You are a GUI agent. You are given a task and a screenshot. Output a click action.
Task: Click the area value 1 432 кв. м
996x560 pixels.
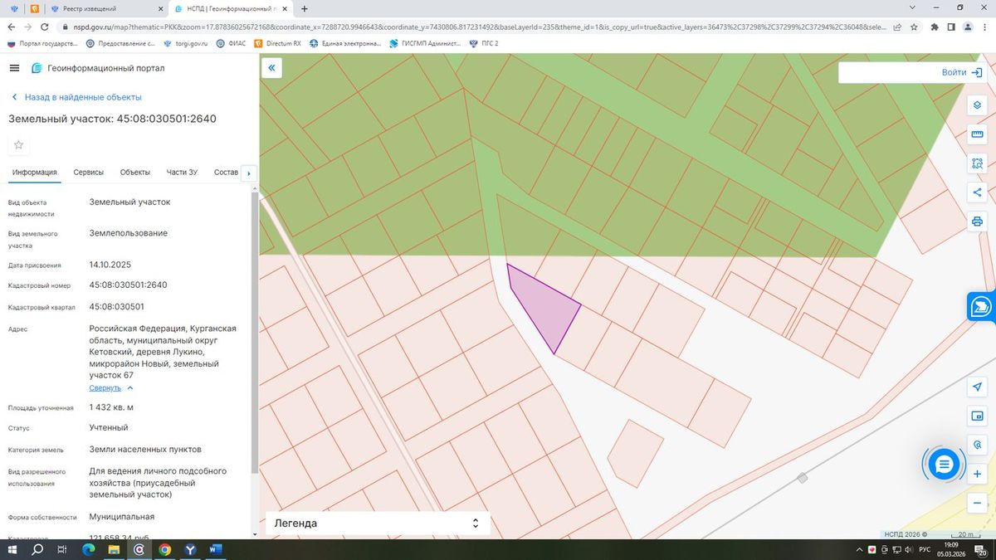click(x=111, y=407)
